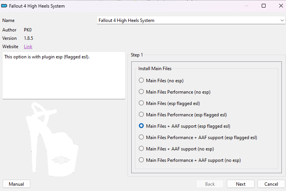Maximize the installer window
The width and height of the screenshot is (286, 191).
tap(264, 6)
